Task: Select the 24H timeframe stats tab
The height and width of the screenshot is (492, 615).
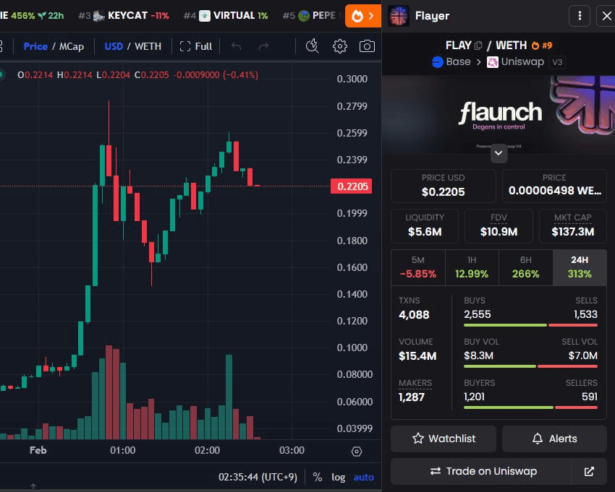Action: (580, 267)
